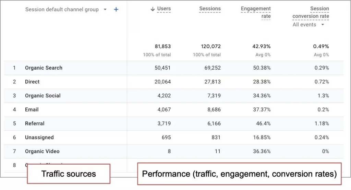Open Session default channel group dropdown
351x190 pixels.
(105, 10)
